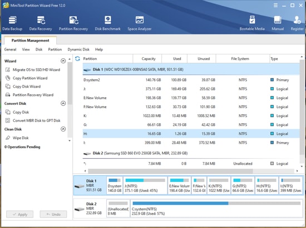Click sidebar scroll down arrow

click(x=70, y=141)
